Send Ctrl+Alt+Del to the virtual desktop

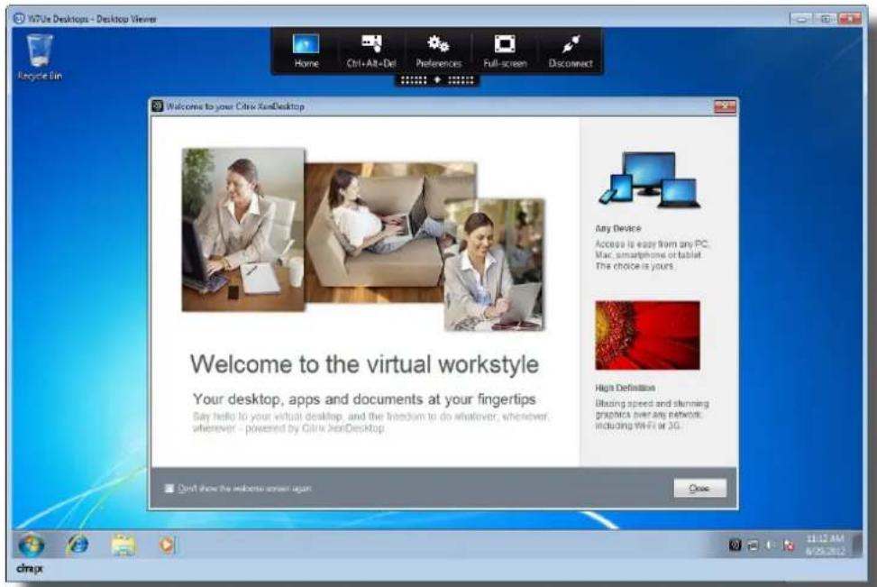tap(370, 50)
